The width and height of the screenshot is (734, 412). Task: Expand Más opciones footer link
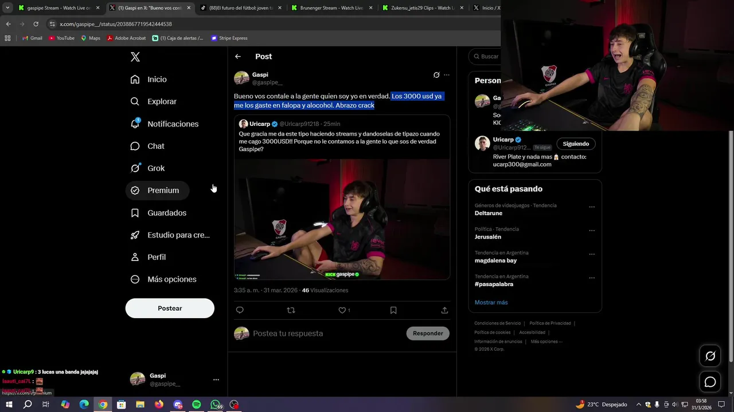(x=546, y=342)
